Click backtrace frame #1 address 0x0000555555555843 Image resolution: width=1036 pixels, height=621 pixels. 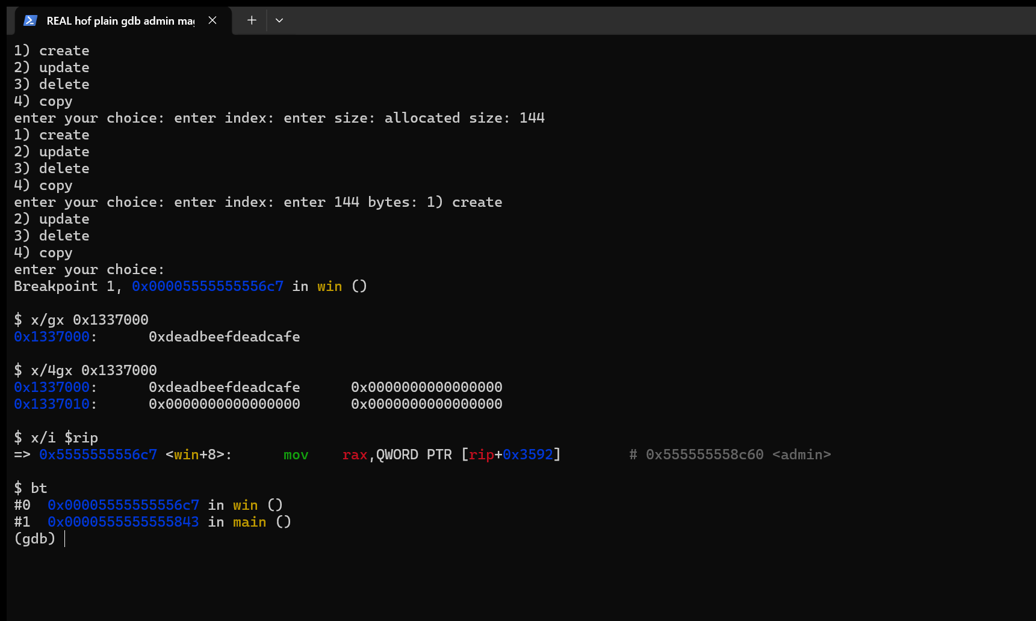pyautogui.click(x=123, y=522)
